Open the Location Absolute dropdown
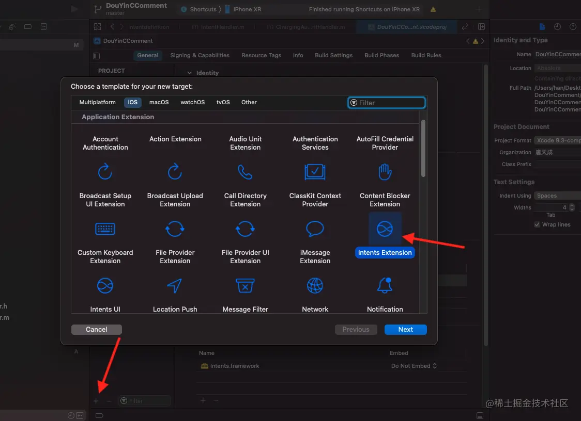Viewport: 581px width, 421px height. coord(557,68)
